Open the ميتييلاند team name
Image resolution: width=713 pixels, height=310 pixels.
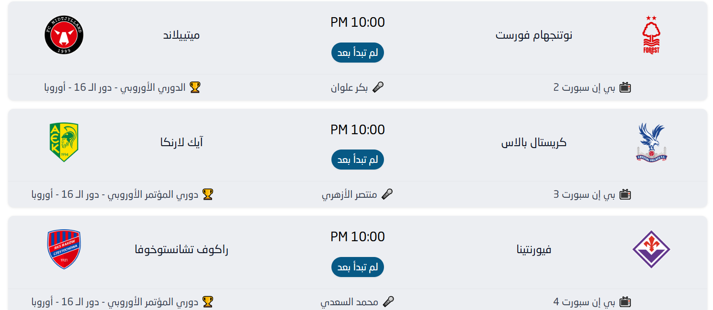[181, 35]
